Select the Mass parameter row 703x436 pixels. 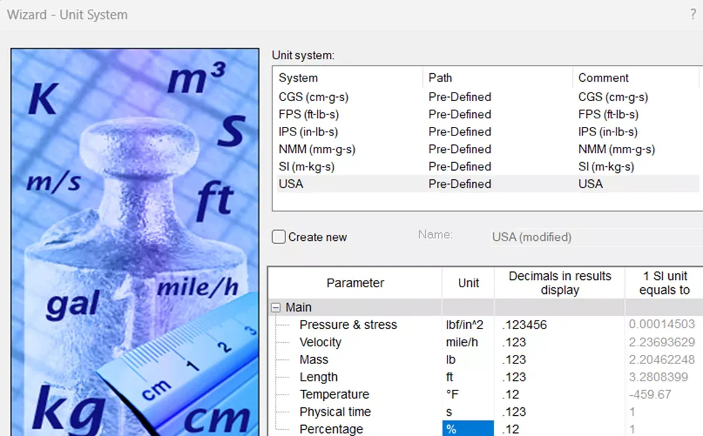click(314, 359)
